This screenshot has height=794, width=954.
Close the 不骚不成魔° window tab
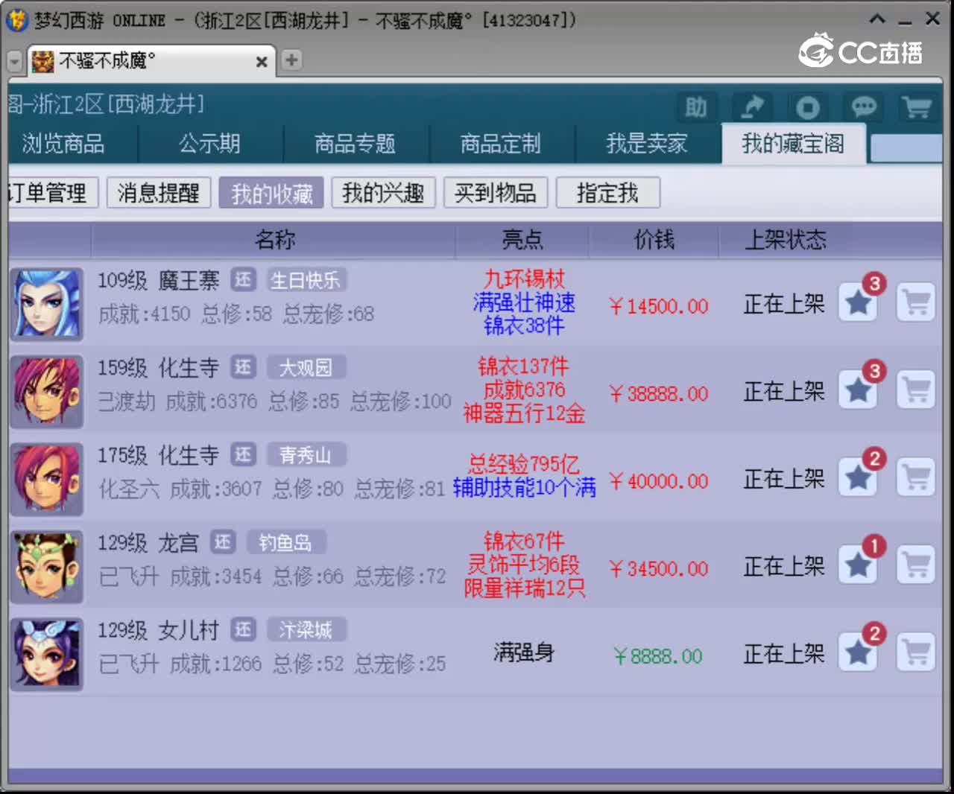[262, 62]
